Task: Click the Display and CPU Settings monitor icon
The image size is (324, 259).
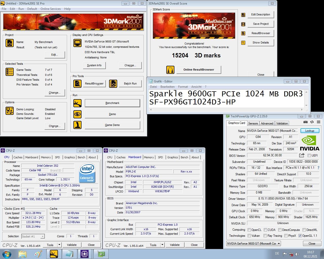Action: coord(77,43)
